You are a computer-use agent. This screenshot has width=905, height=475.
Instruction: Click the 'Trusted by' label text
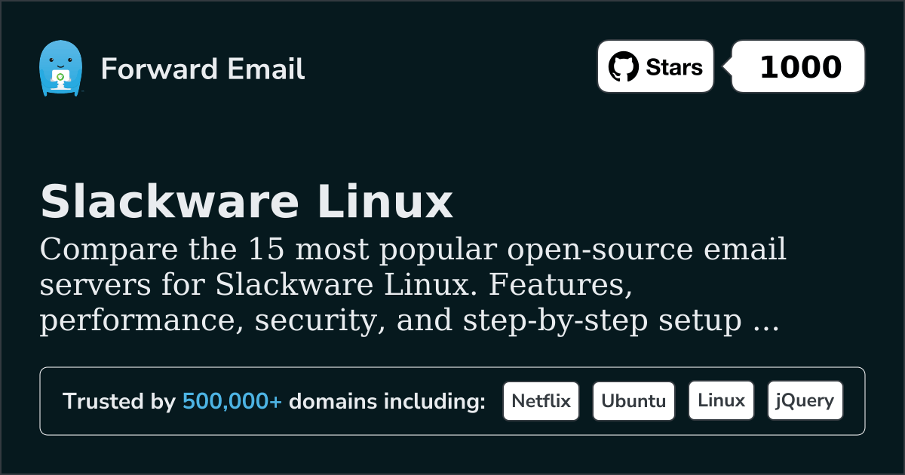click(119, 402)
